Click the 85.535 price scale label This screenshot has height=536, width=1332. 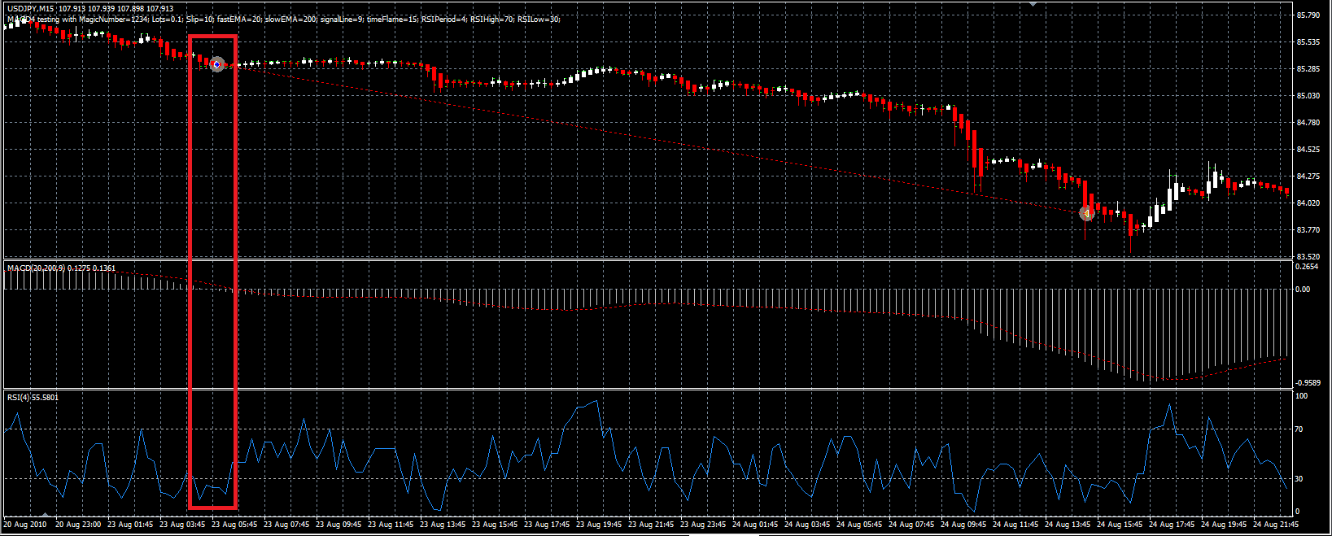tap(1308, 41)
